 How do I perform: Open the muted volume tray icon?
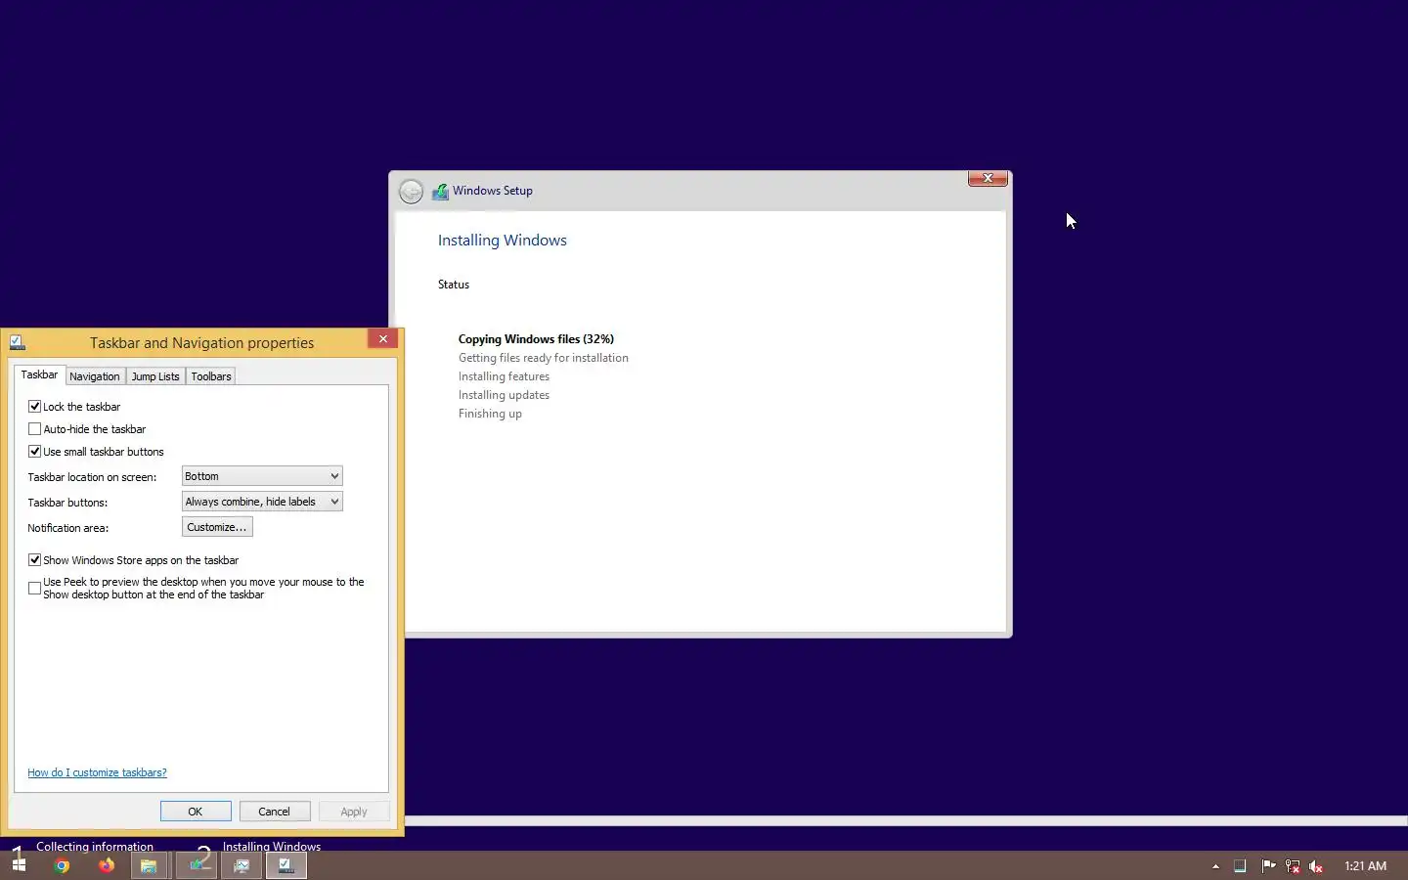1315,866
